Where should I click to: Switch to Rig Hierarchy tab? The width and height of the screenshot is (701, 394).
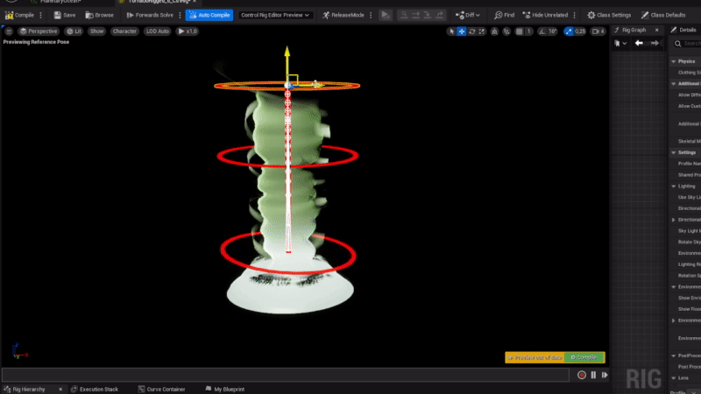(29, 390)
